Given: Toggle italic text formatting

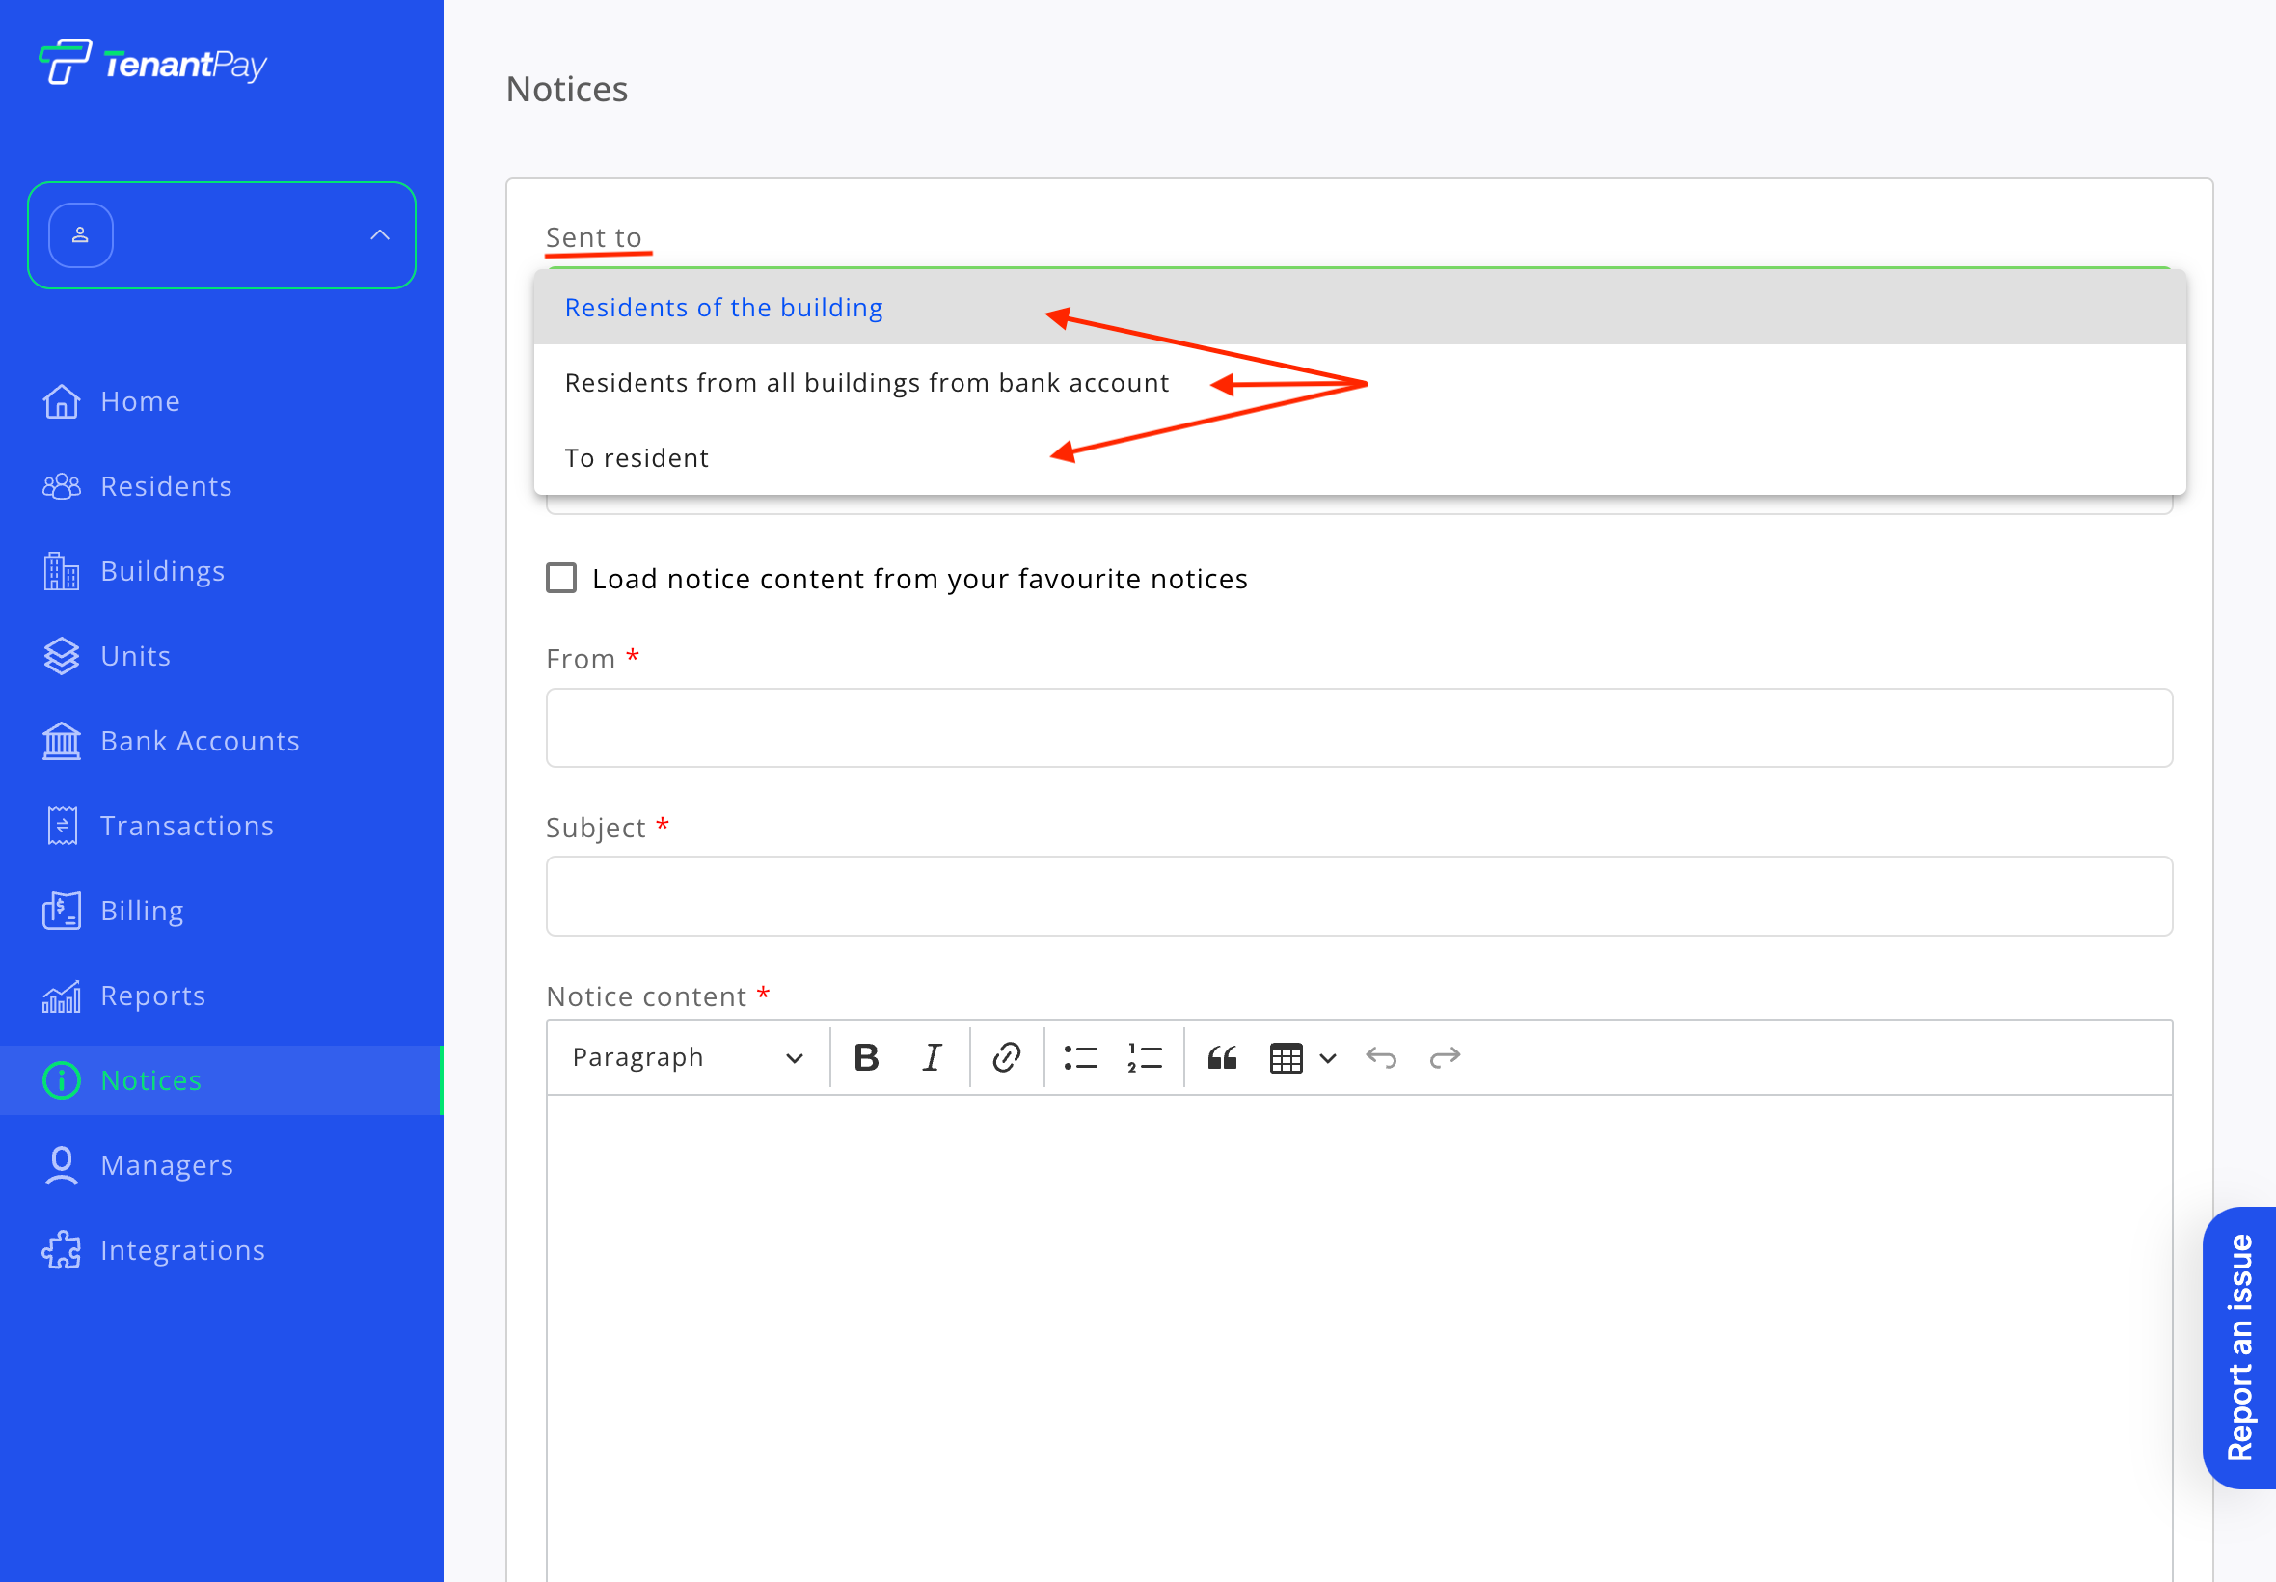Looking at the screenshot, I should pos(932,1057).
